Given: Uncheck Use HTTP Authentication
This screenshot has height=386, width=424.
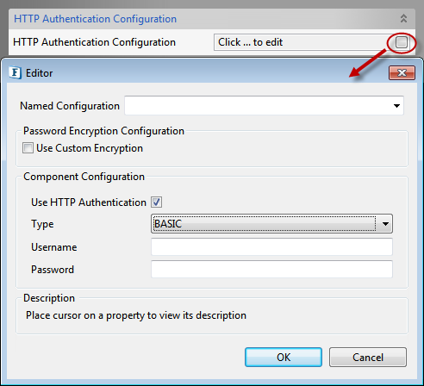Looking at the screenshot, I should tap(157, 202).
